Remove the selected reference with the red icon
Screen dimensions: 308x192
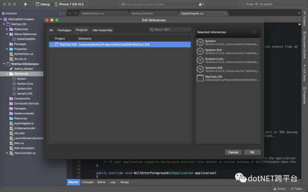click(x=255, y=32)
